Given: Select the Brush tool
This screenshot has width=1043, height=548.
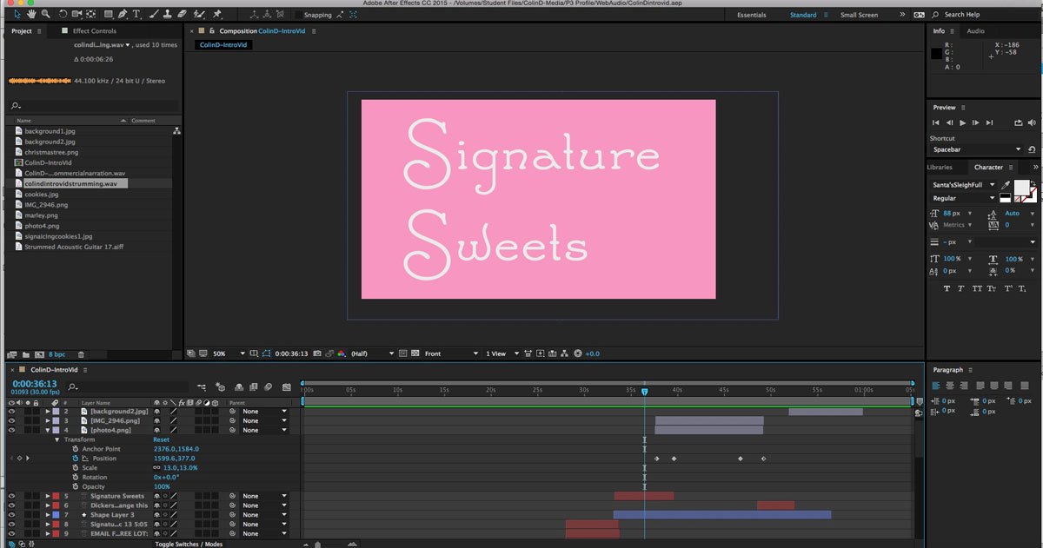Looking at the screenshot, I should pyautogui.click(x=154, y=14).
